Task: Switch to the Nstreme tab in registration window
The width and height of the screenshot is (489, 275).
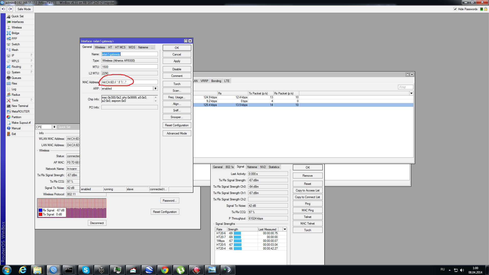Action: tap(252, 167)
